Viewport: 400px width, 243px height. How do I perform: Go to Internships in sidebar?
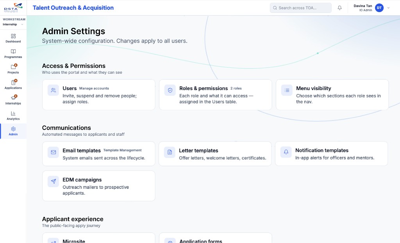tap(13, 100)
